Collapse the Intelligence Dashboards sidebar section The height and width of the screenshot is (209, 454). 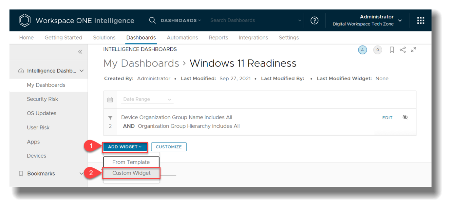82,71
